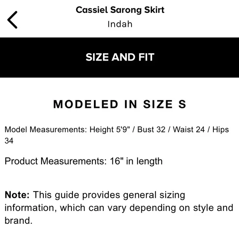Screen dimensions: 239x239
Task: Click the word SIZE in the banner
Action: (x=97, y=57)
